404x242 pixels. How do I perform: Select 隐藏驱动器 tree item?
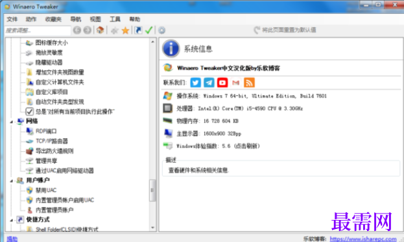49,62
